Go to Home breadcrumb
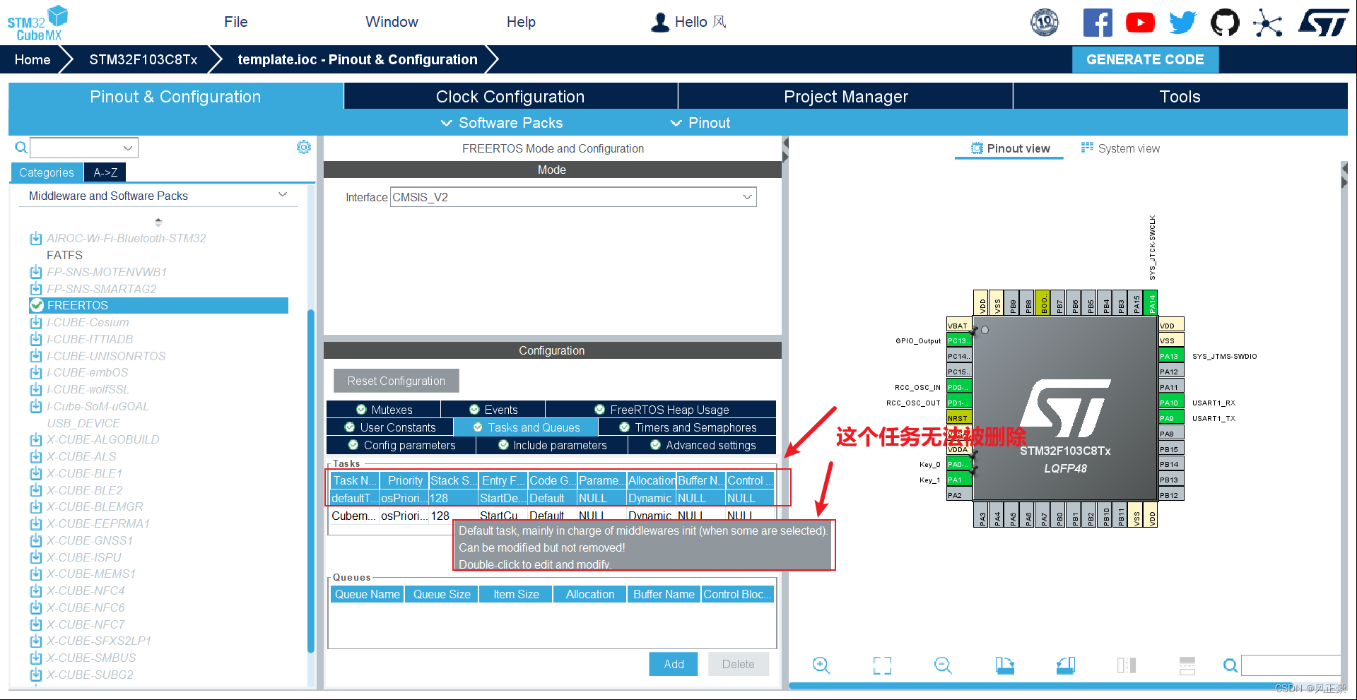The width and height of the screenshot is (1357, 700). click(33, 59)
